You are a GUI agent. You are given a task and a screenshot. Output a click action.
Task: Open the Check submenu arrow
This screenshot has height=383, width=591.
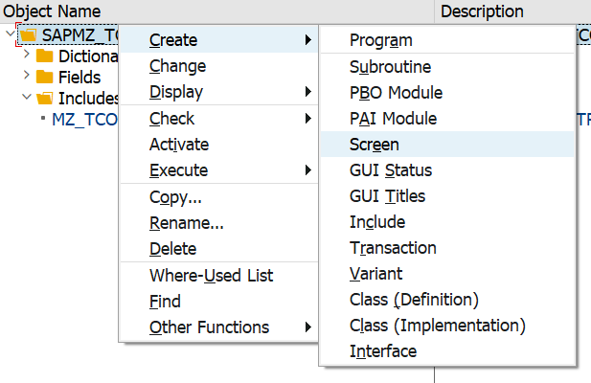click(x=308, y=119)
